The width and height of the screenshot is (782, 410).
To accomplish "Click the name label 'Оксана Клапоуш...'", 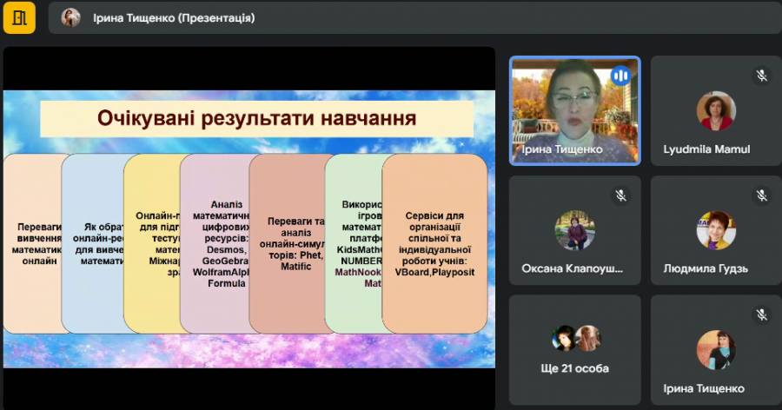I will [x=572, y=268].
